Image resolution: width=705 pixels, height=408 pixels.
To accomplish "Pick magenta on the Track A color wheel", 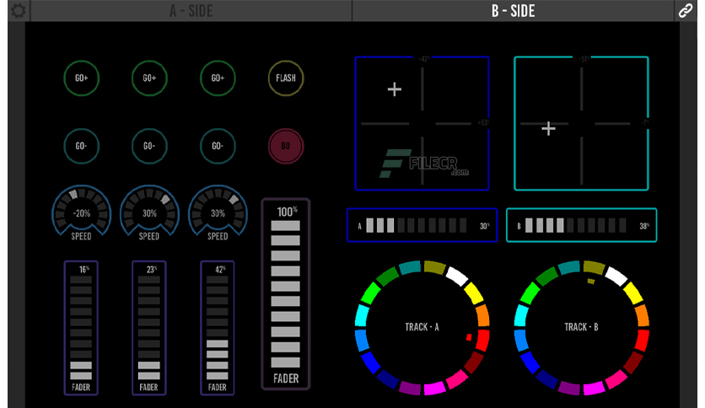I will [x=434, y=387].
